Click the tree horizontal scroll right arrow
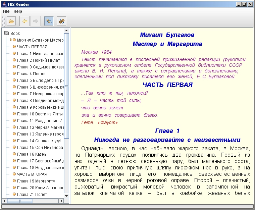 click(61, 201)
